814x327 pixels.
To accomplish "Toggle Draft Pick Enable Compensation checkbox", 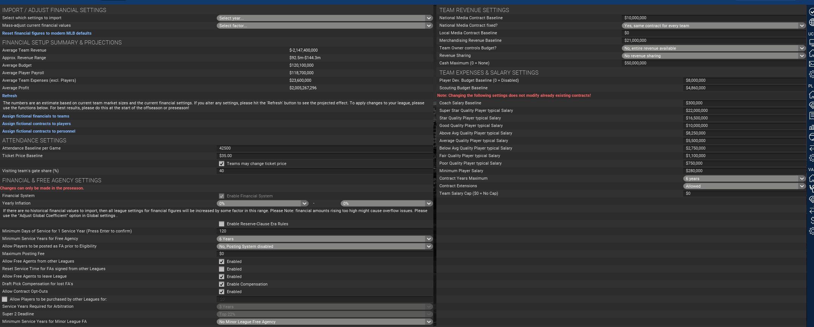I will 222,284.
